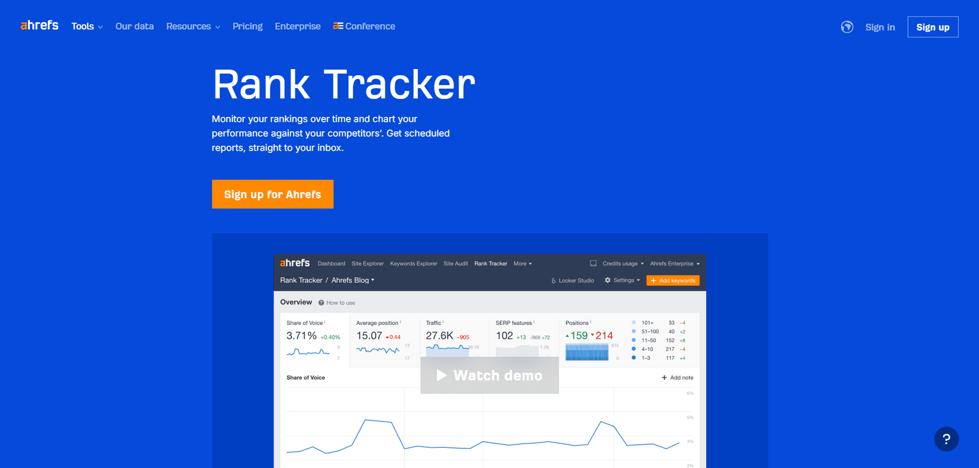Select the Rank Tracker tab in the demo
The height and width of the screenshot is (468, 979).
[491, 264]
